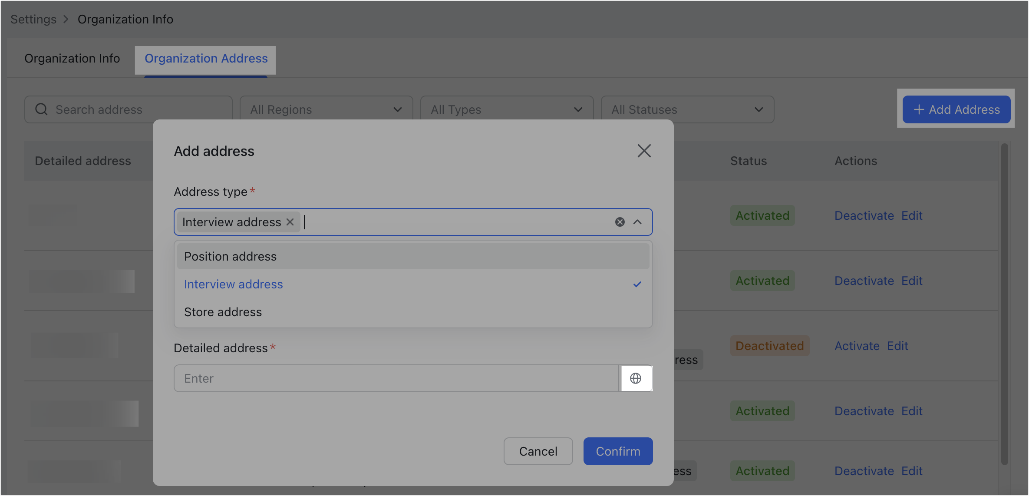This screenshot has width=1029, height=496.
Task: Expand the All Statuses filter
Action: point(687,109)
